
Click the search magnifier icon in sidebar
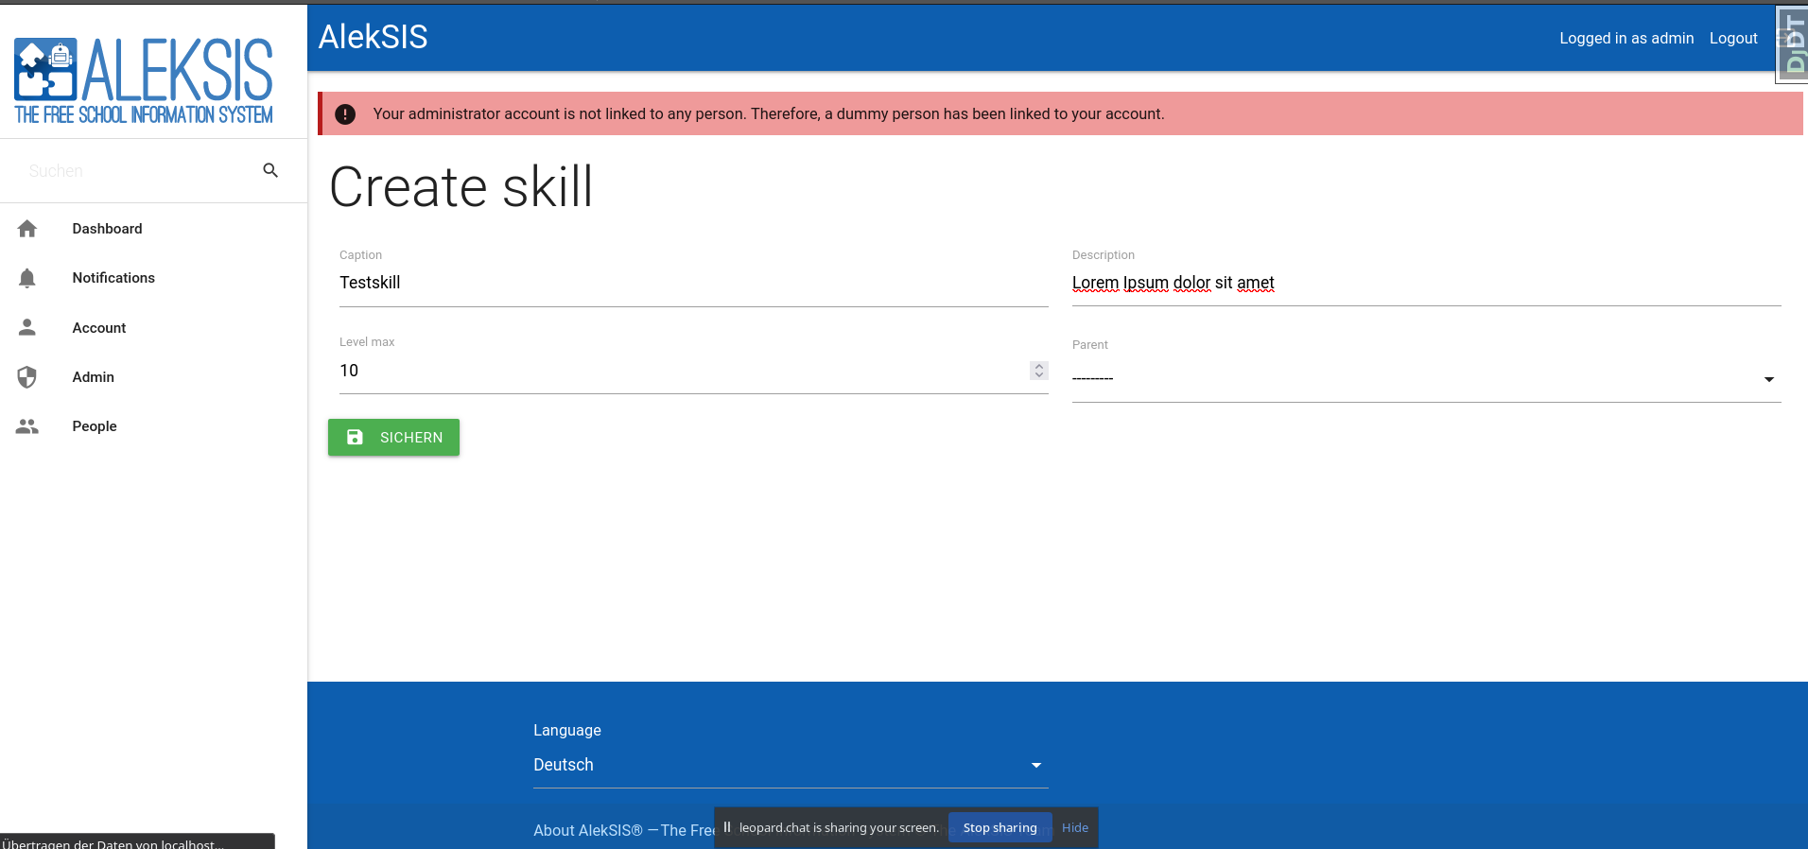(x=270, y=170)
